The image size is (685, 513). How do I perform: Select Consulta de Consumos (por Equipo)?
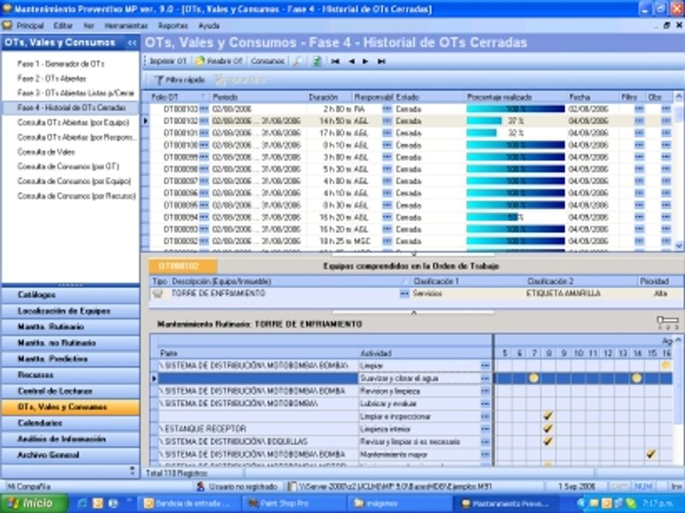click(x=74, y=181)
